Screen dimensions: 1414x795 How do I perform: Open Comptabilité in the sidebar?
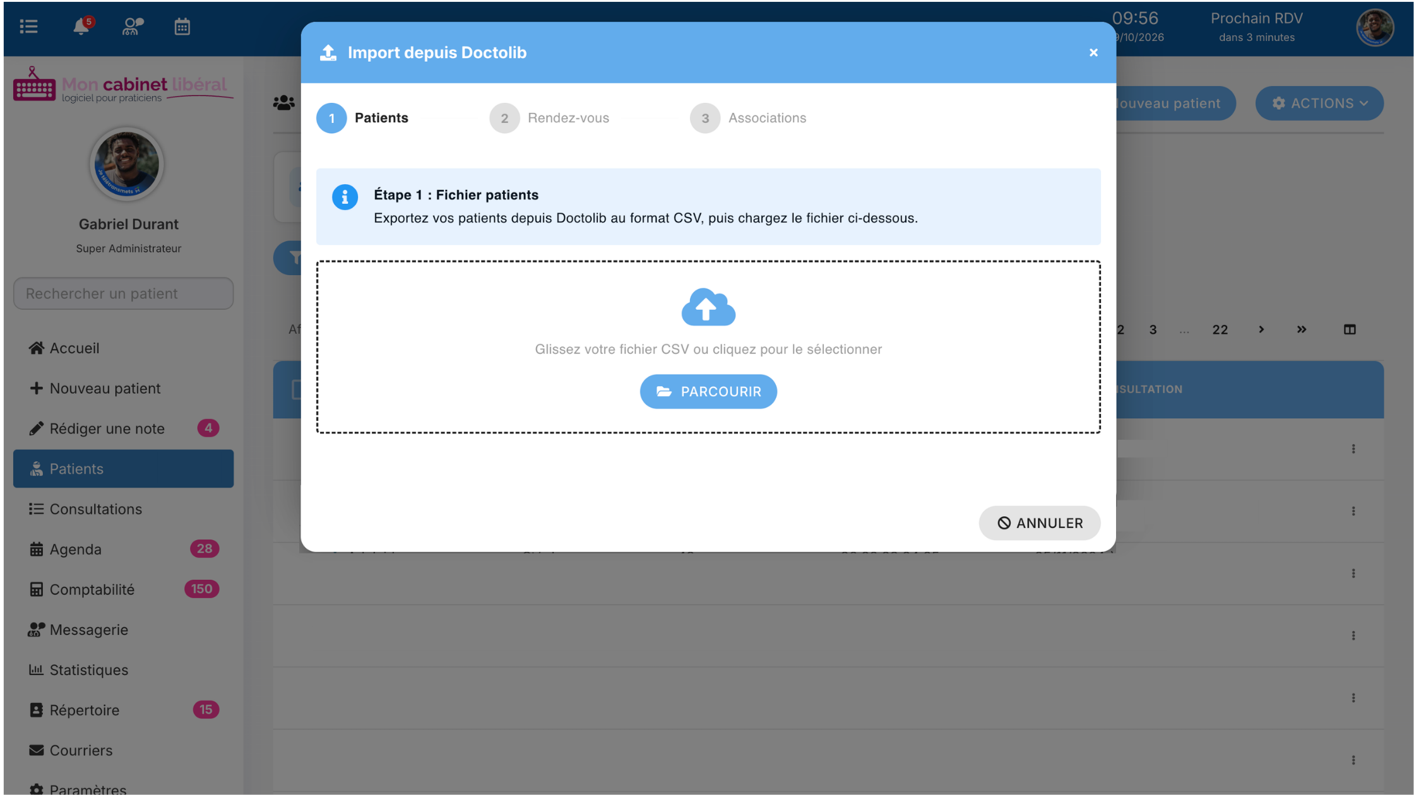pos(123,589)
